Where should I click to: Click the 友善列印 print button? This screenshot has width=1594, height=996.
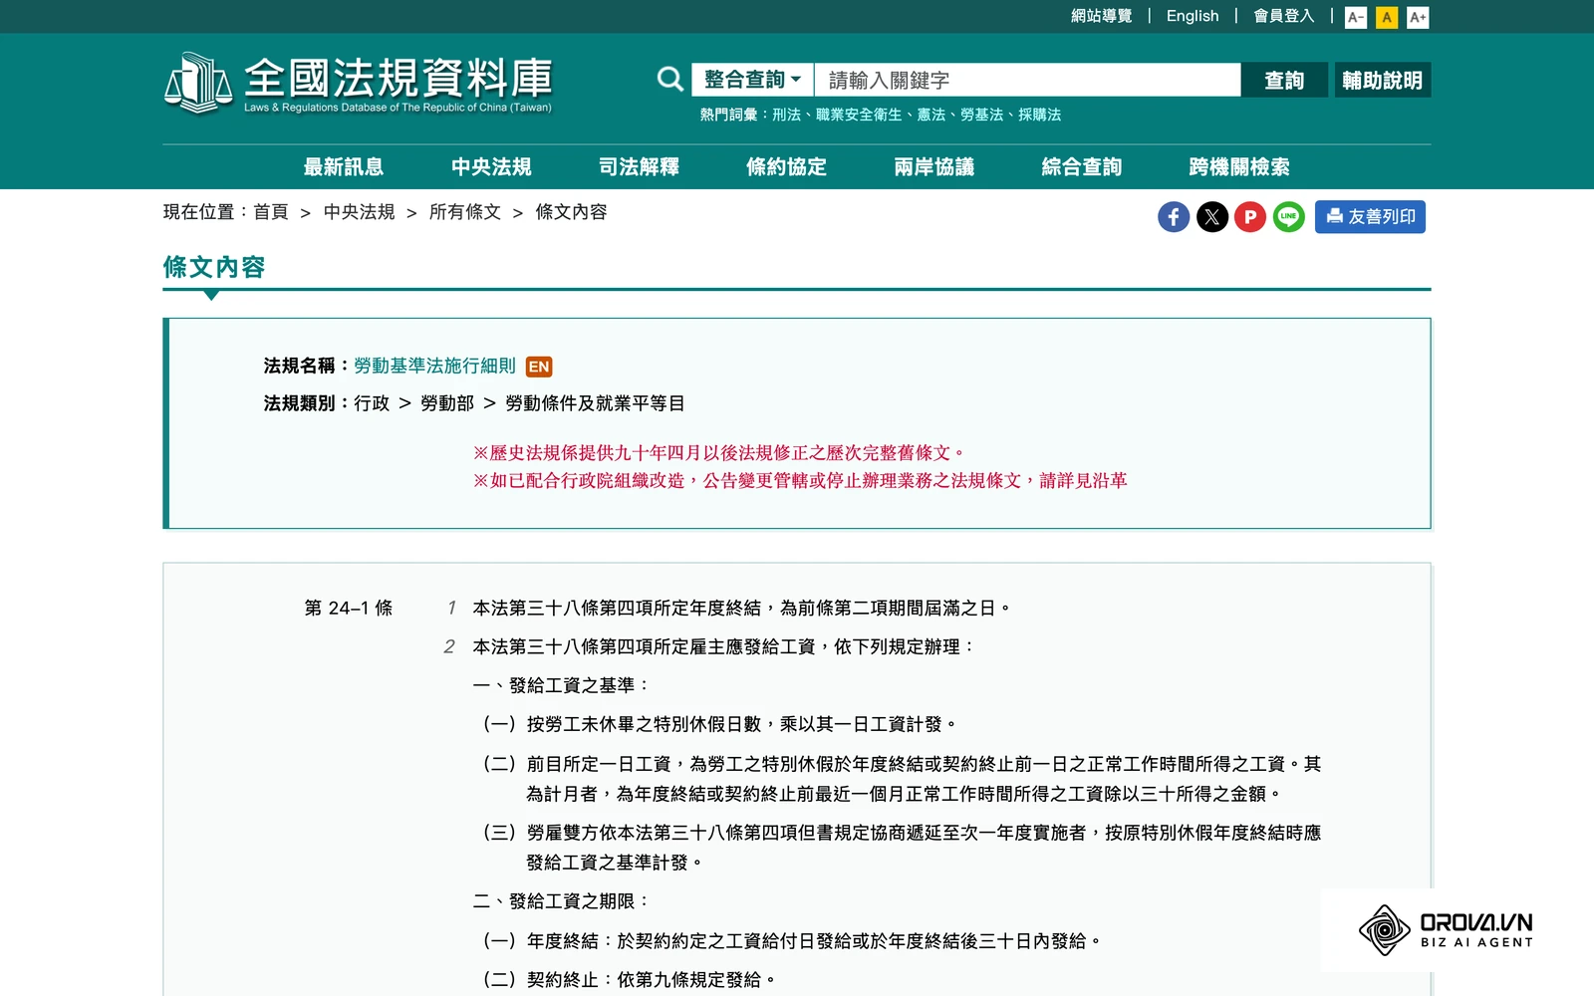(1370, 217)
